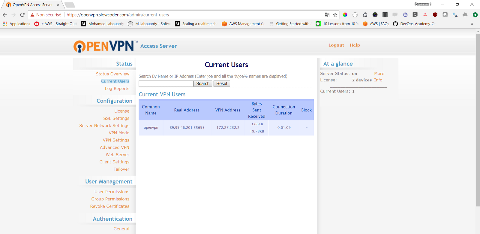Open the 'M.Labouardy - Softw' bookmark

[x=149, y=24]
